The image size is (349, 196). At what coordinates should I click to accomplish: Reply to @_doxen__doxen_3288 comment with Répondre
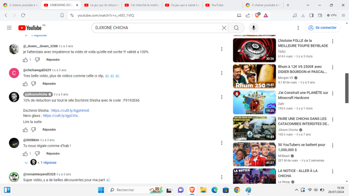pos(53,60)
